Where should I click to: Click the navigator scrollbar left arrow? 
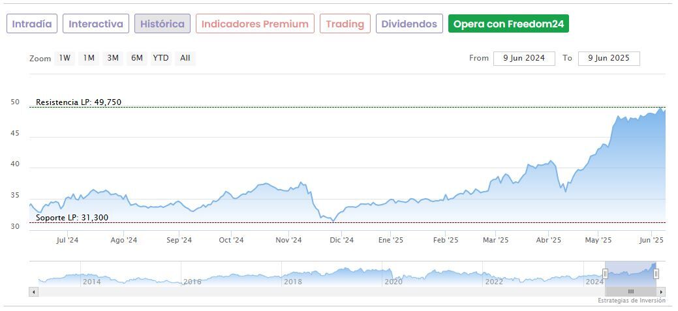(x=33, y=291)
